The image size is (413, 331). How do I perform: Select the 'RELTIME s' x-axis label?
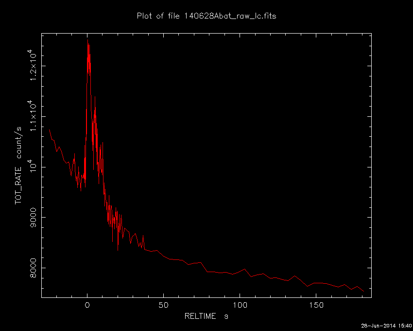(x=206, y=316)
